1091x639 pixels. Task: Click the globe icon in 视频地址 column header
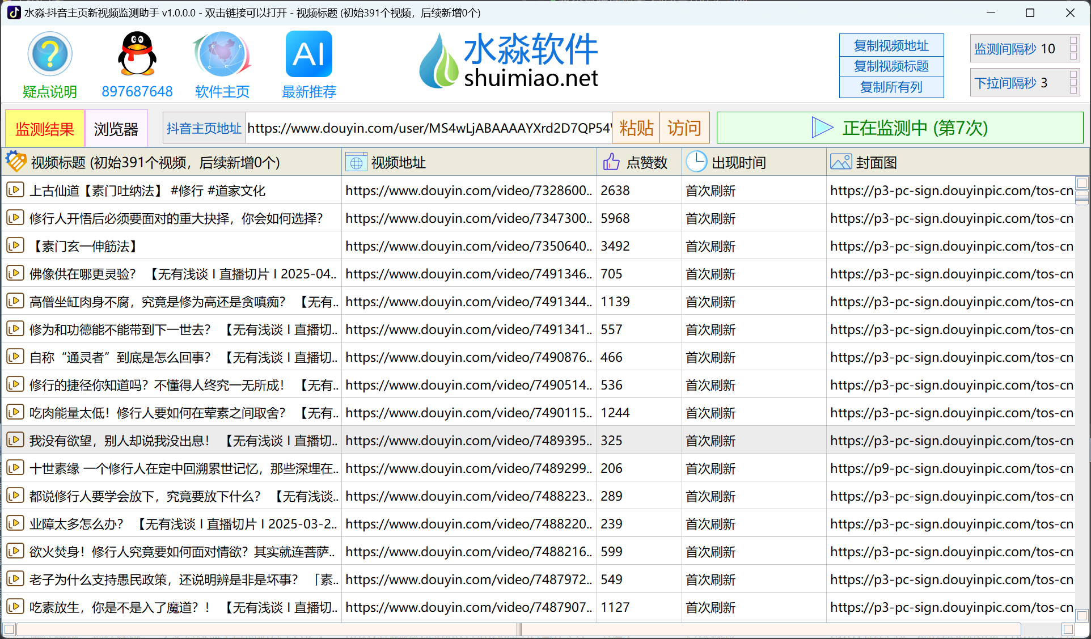[356, 163]
